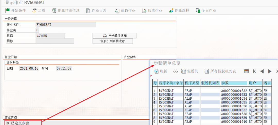This screenshot has height=125, width=278.
Task: Click the 参数 column header
Action: 234,83
